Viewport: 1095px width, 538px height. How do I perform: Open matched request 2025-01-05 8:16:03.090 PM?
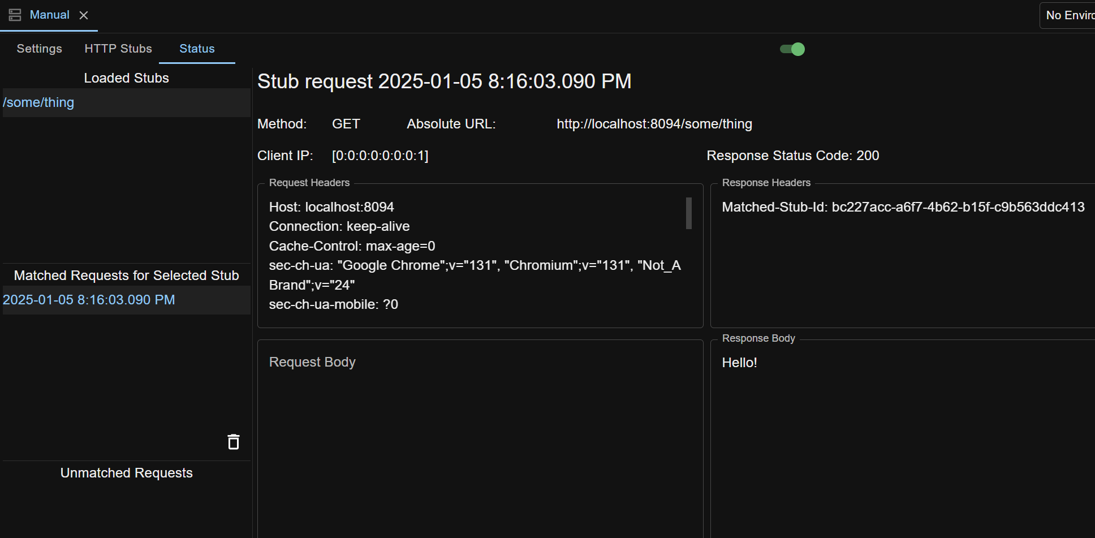[127, 300]
